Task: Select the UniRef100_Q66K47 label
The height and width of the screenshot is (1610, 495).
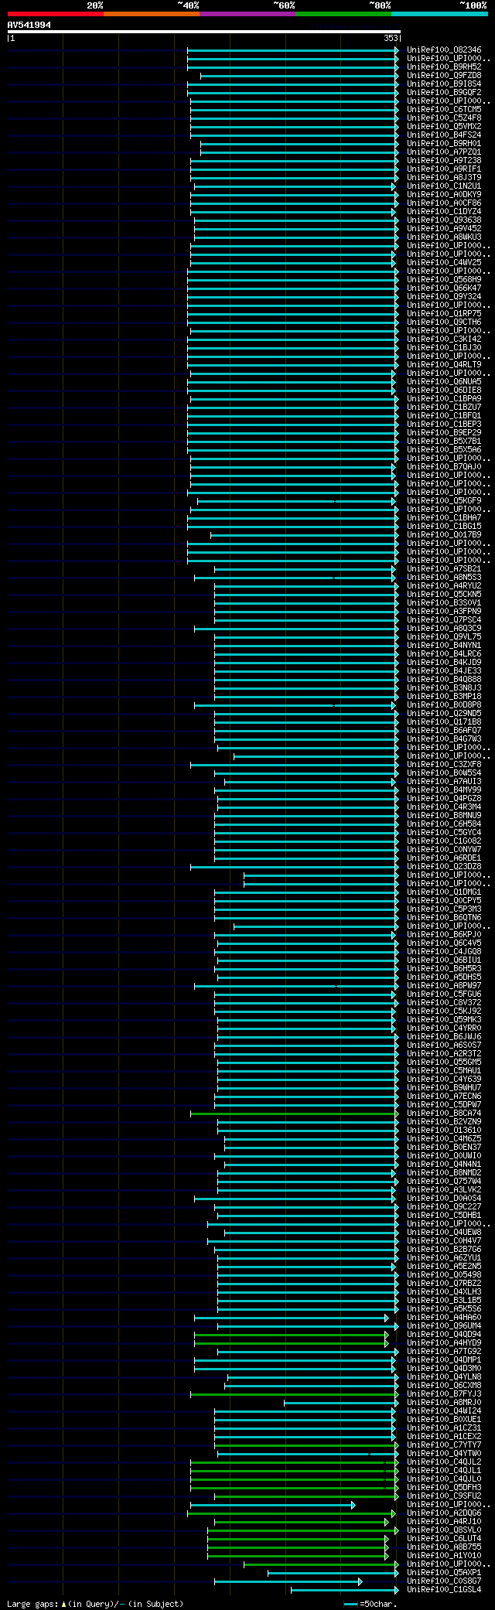Action: pyautogui.click(x=444, y=288)
